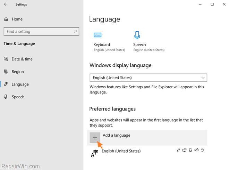The image size is (229, 170).
Task: Click the blue Keyboard icon
Action: 97,35
